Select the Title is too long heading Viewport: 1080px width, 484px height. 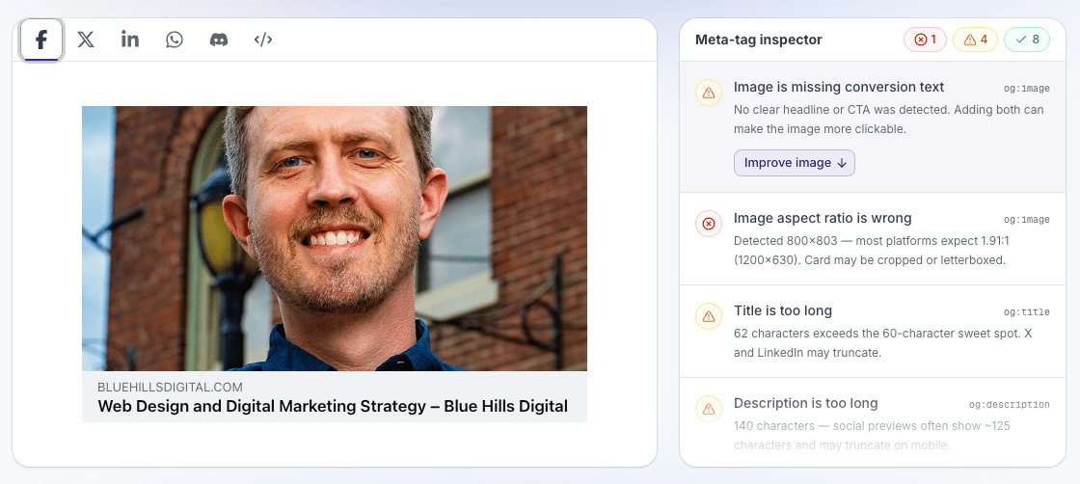(x=782, y=311)
